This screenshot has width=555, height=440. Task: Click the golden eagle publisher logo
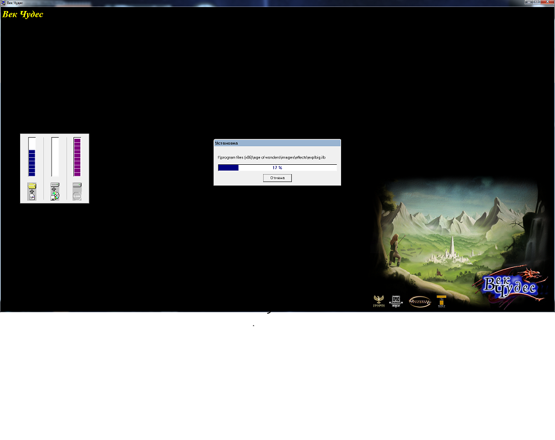379,301
